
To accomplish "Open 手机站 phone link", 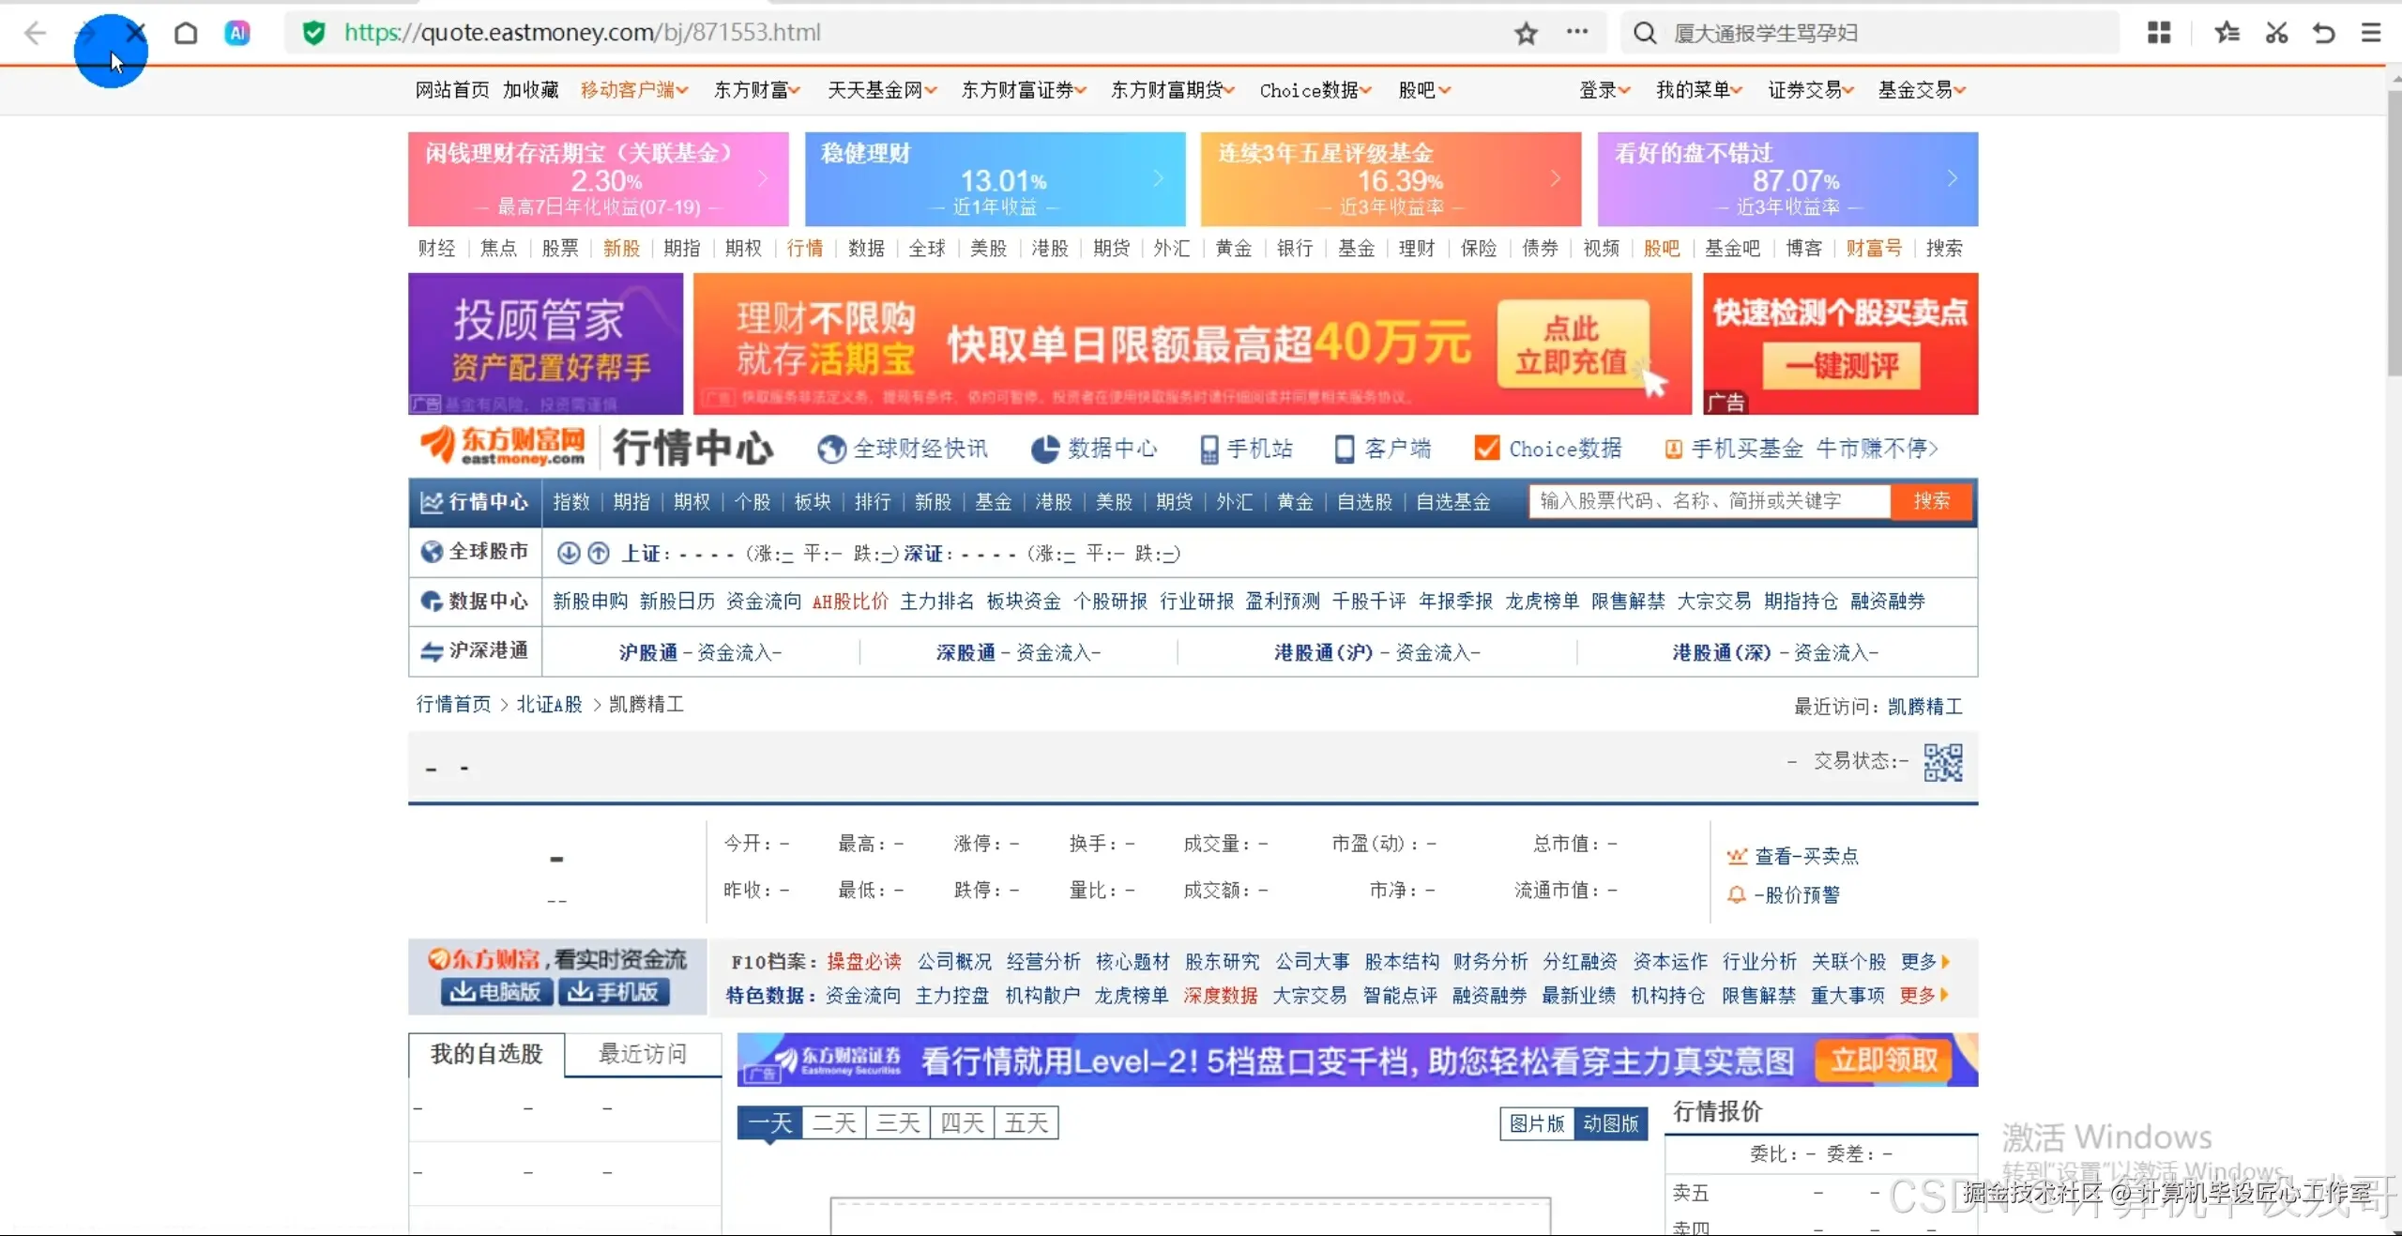I will click(1247, 449).
